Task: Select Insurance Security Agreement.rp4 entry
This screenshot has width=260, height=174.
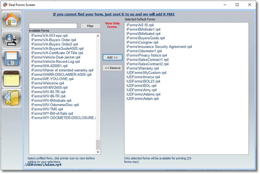Action: pos(159,47)
